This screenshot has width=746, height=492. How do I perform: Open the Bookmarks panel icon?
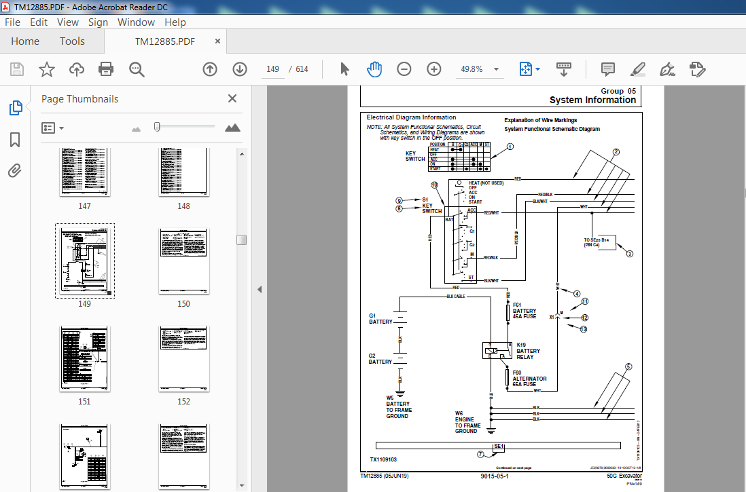(x=15, y=140)
